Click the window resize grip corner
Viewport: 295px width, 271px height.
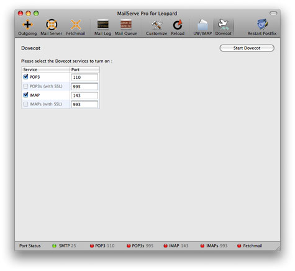click(278, 248)
